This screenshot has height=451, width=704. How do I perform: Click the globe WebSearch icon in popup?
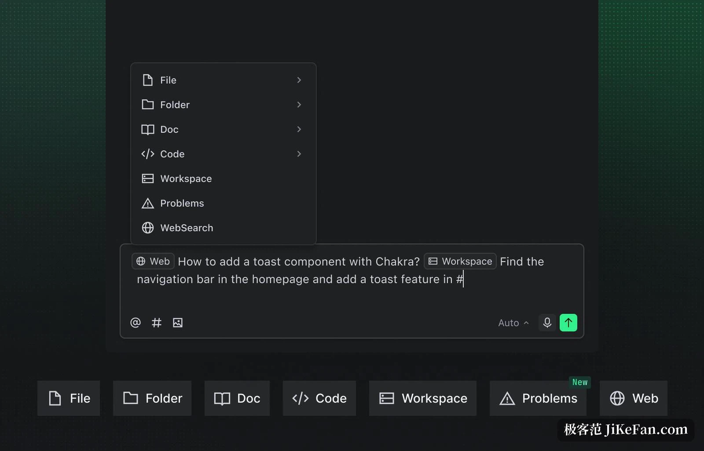[148, 228]
